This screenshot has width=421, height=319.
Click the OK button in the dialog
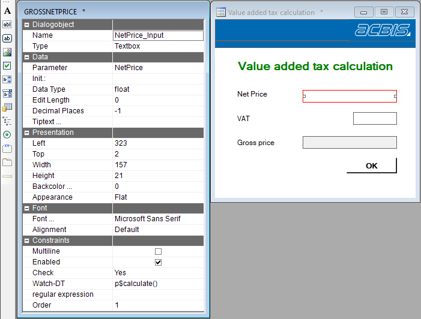click(x=371, y=165)
